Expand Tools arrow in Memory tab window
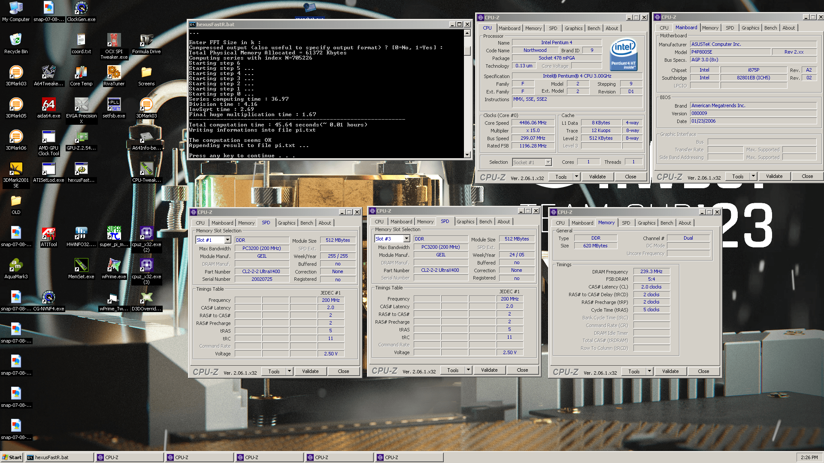 (x=649, y=371)
